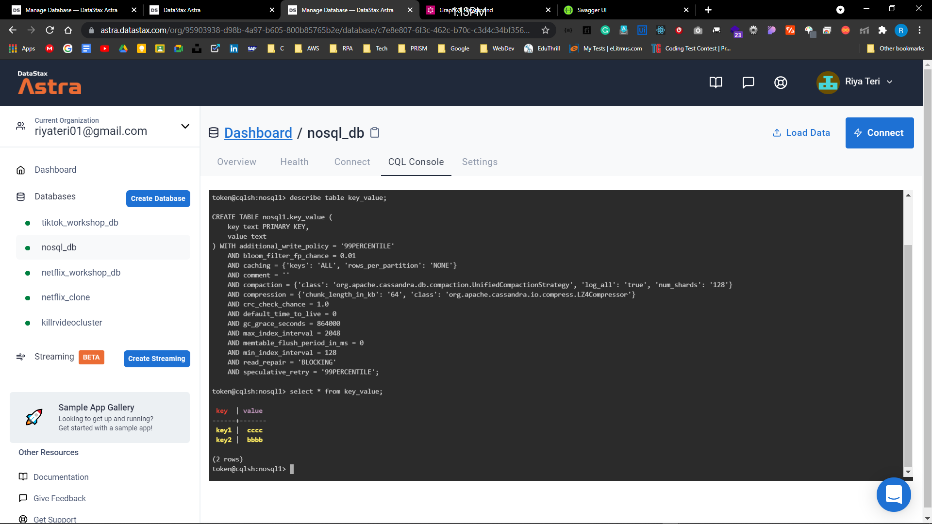This screenshot has height=524, width=932.
Task: Open the DataStax Astra documentation book icon
Action: pos(716,82)
